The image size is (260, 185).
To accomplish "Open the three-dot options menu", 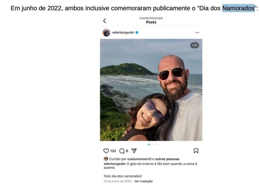I will click(x=197, y=32).
